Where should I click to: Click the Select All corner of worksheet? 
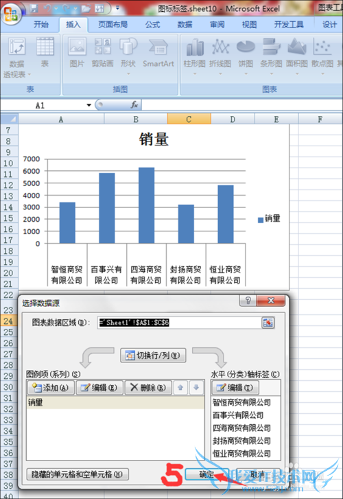coord(9,119)
